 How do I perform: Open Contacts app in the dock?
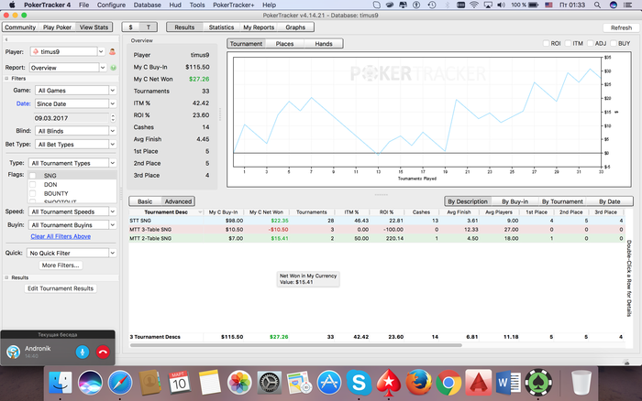(149, 383)
